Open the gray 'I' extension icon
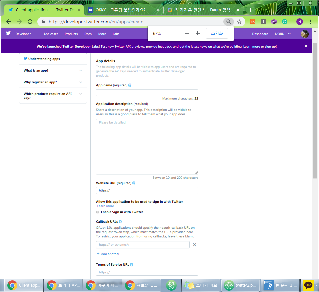The height and width of the screenshot is (292, 319). point(263,22)
